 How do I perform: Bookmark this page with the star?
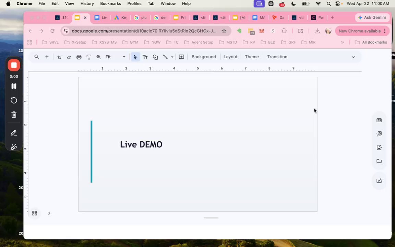pyautogui.click(x=224, y=31)
